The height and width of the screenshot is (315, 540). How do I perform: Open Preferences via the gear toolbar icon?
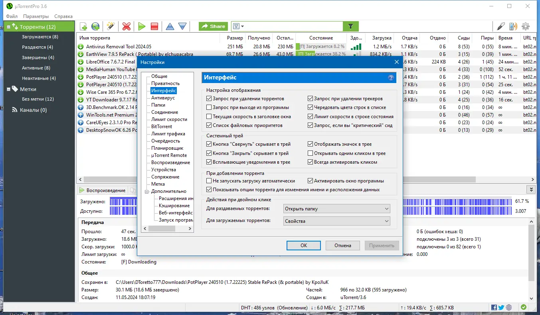tap(526, 26)
